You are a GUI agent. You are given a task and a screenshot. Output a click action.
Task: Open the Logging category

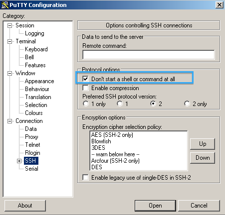click(34, 33)
